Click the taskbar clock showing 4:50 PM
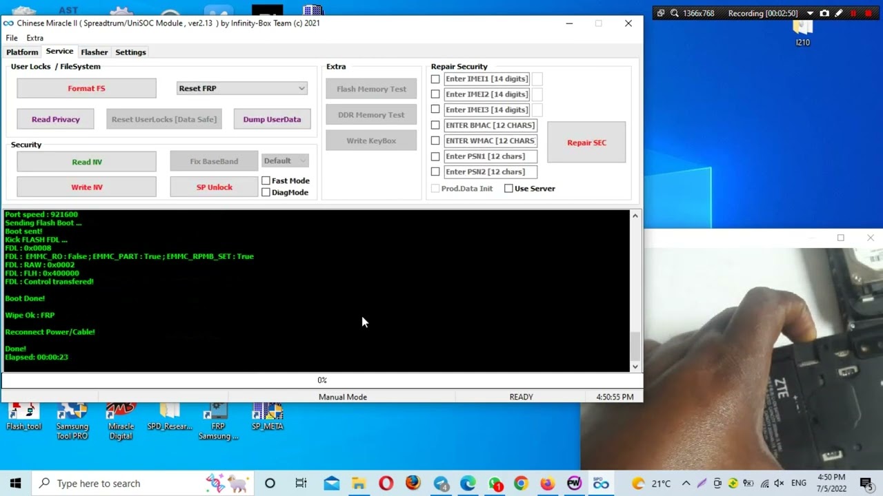This screenshot has width=883, height=496. (831, 483)
